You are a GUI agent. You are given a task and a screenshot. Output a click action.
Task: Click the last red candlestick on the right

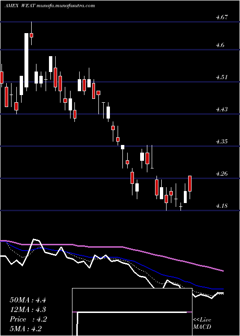pyautogui.click(x=190, y=183)
